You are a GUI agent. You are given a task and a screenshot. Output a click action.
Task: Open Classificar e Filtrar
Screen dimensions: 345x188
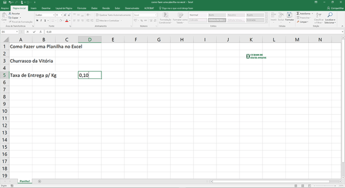pyautogui.click(x=318, y=18)
